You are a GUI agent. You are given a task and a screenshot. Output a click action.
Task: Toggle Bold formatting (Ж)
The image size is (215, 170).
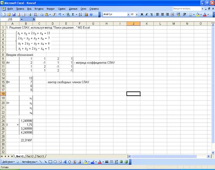pos(142,14)
